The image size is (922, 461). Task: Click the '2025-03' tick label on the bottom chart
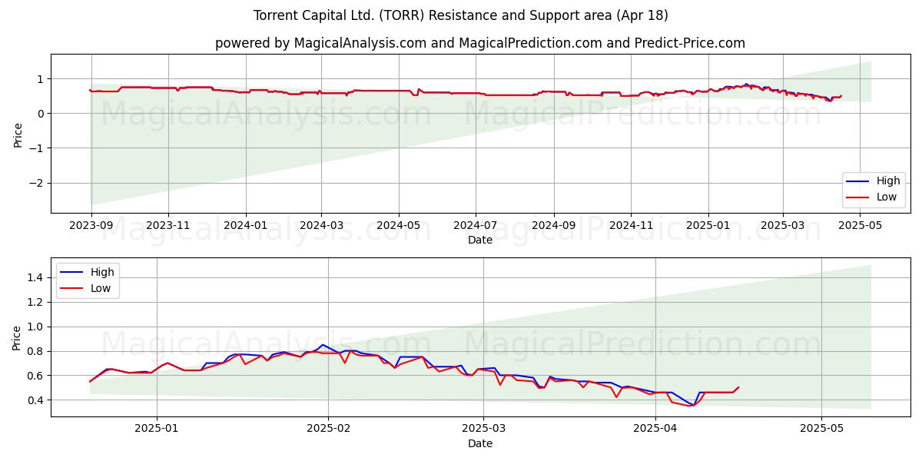tap(485, 429)
